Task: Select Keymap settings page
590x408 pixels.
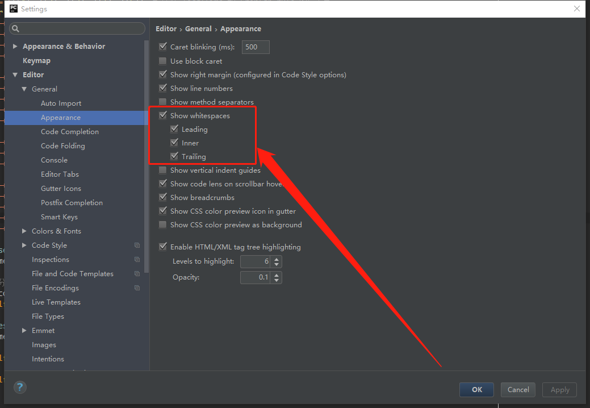Action: (x=36, y=61)
